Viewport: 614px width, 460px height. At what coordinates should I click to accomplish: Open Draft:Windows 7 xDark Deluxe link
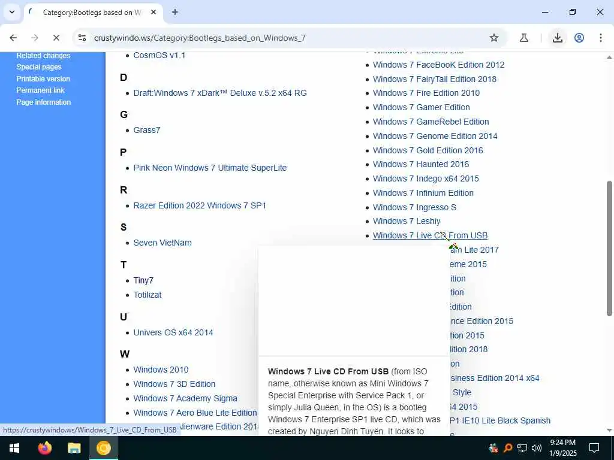(220, 93)
